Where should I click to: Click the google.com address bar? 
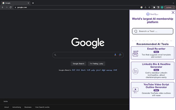coord(78,7)
